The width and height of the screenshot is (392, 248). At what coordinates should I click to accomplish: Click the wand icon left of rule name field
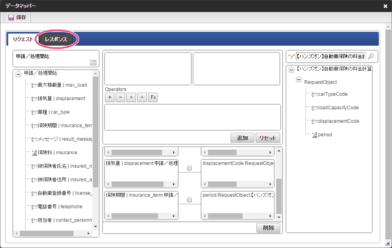[291, 56]
